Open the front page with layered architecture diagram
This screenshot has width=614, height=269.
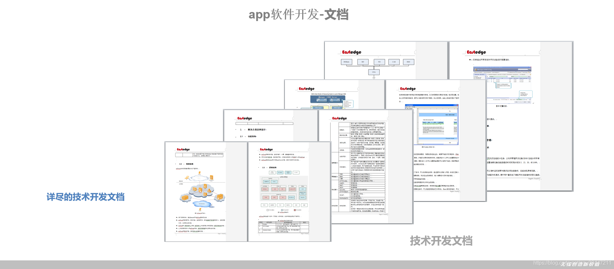(289, 192)
